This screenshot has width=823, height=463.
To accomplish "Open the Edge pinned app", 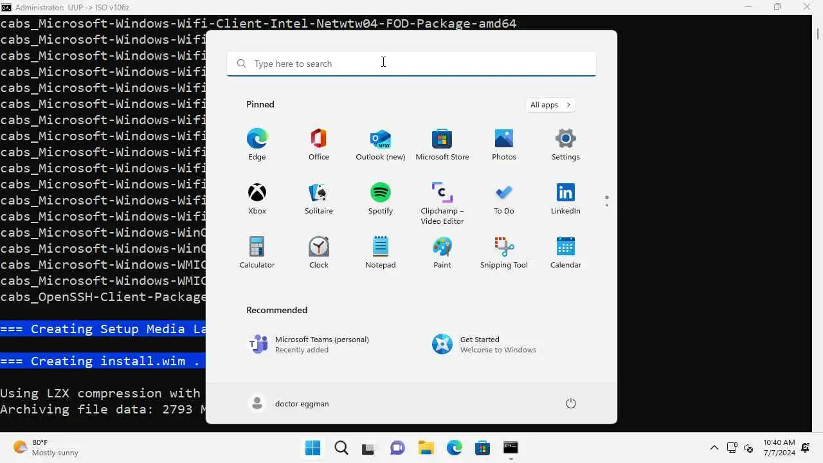I will click(257, 145).
